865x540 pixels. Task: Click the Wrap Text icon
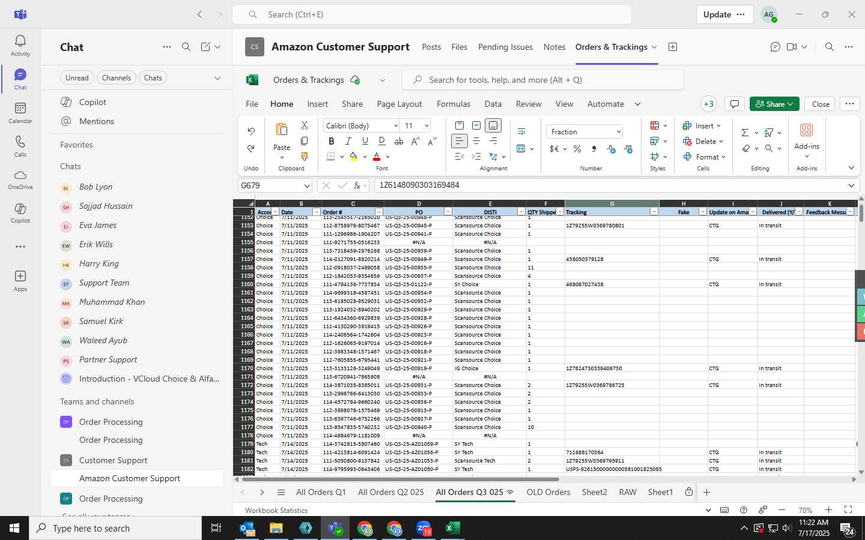pyautogui.click(x=521, y=131)
